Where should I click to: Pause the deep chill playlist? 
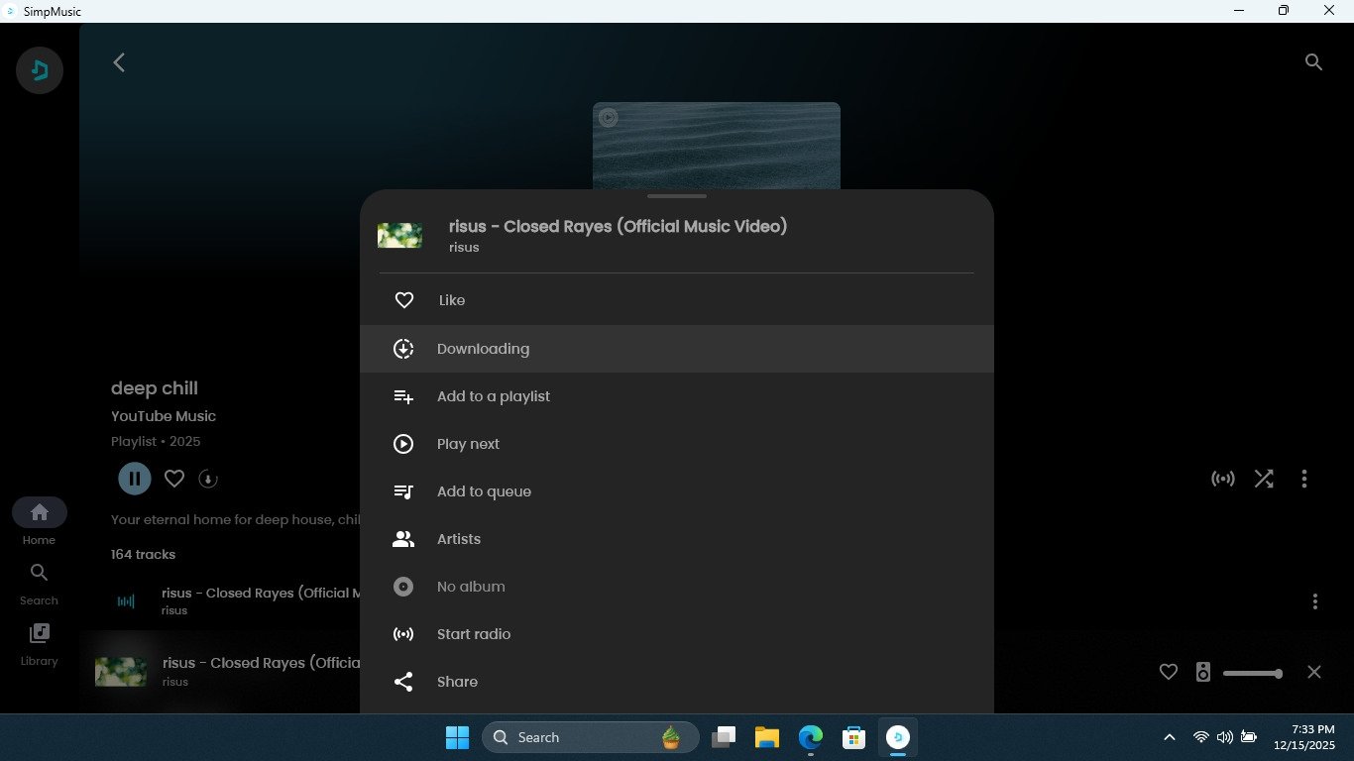[x=135, y=479]
